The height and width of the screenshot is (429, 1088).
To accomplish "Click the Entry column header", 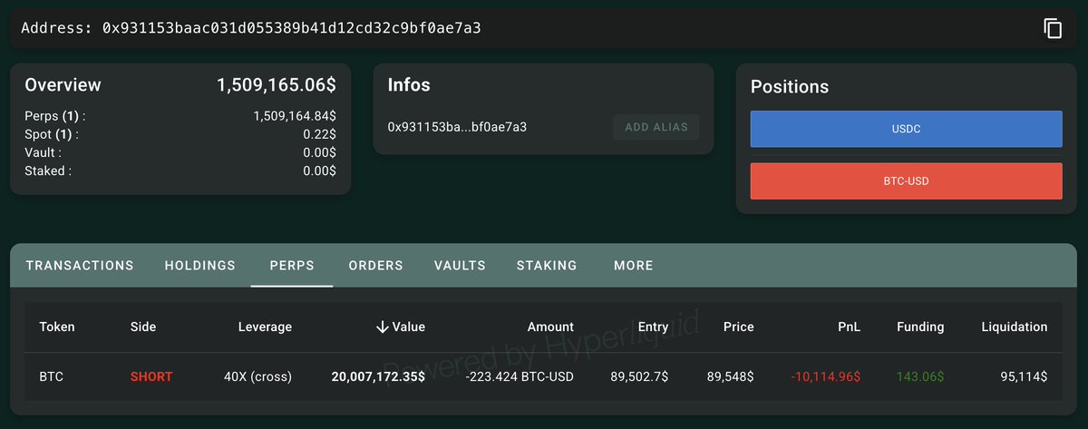I will pos(653,327).
